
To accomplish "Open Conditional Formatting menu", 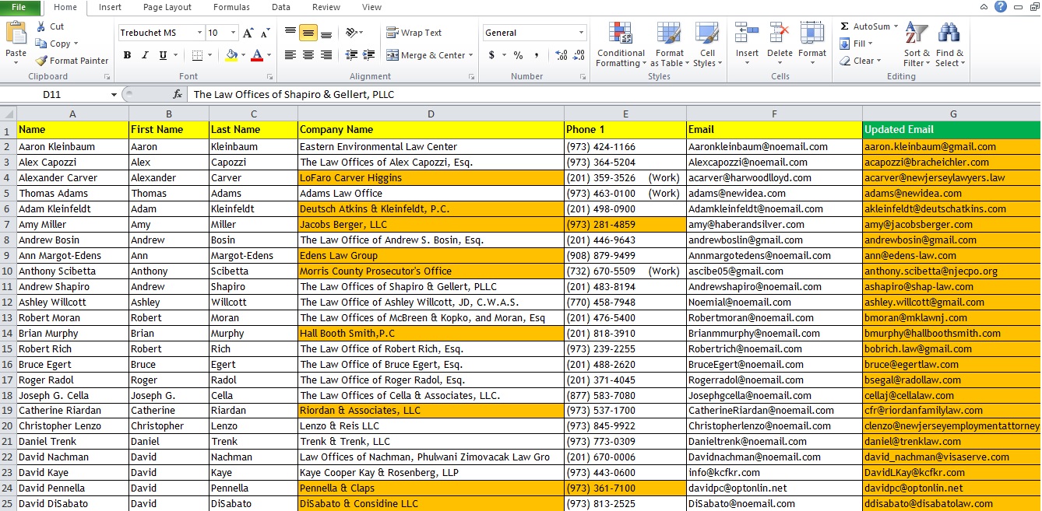I will 620,45.
